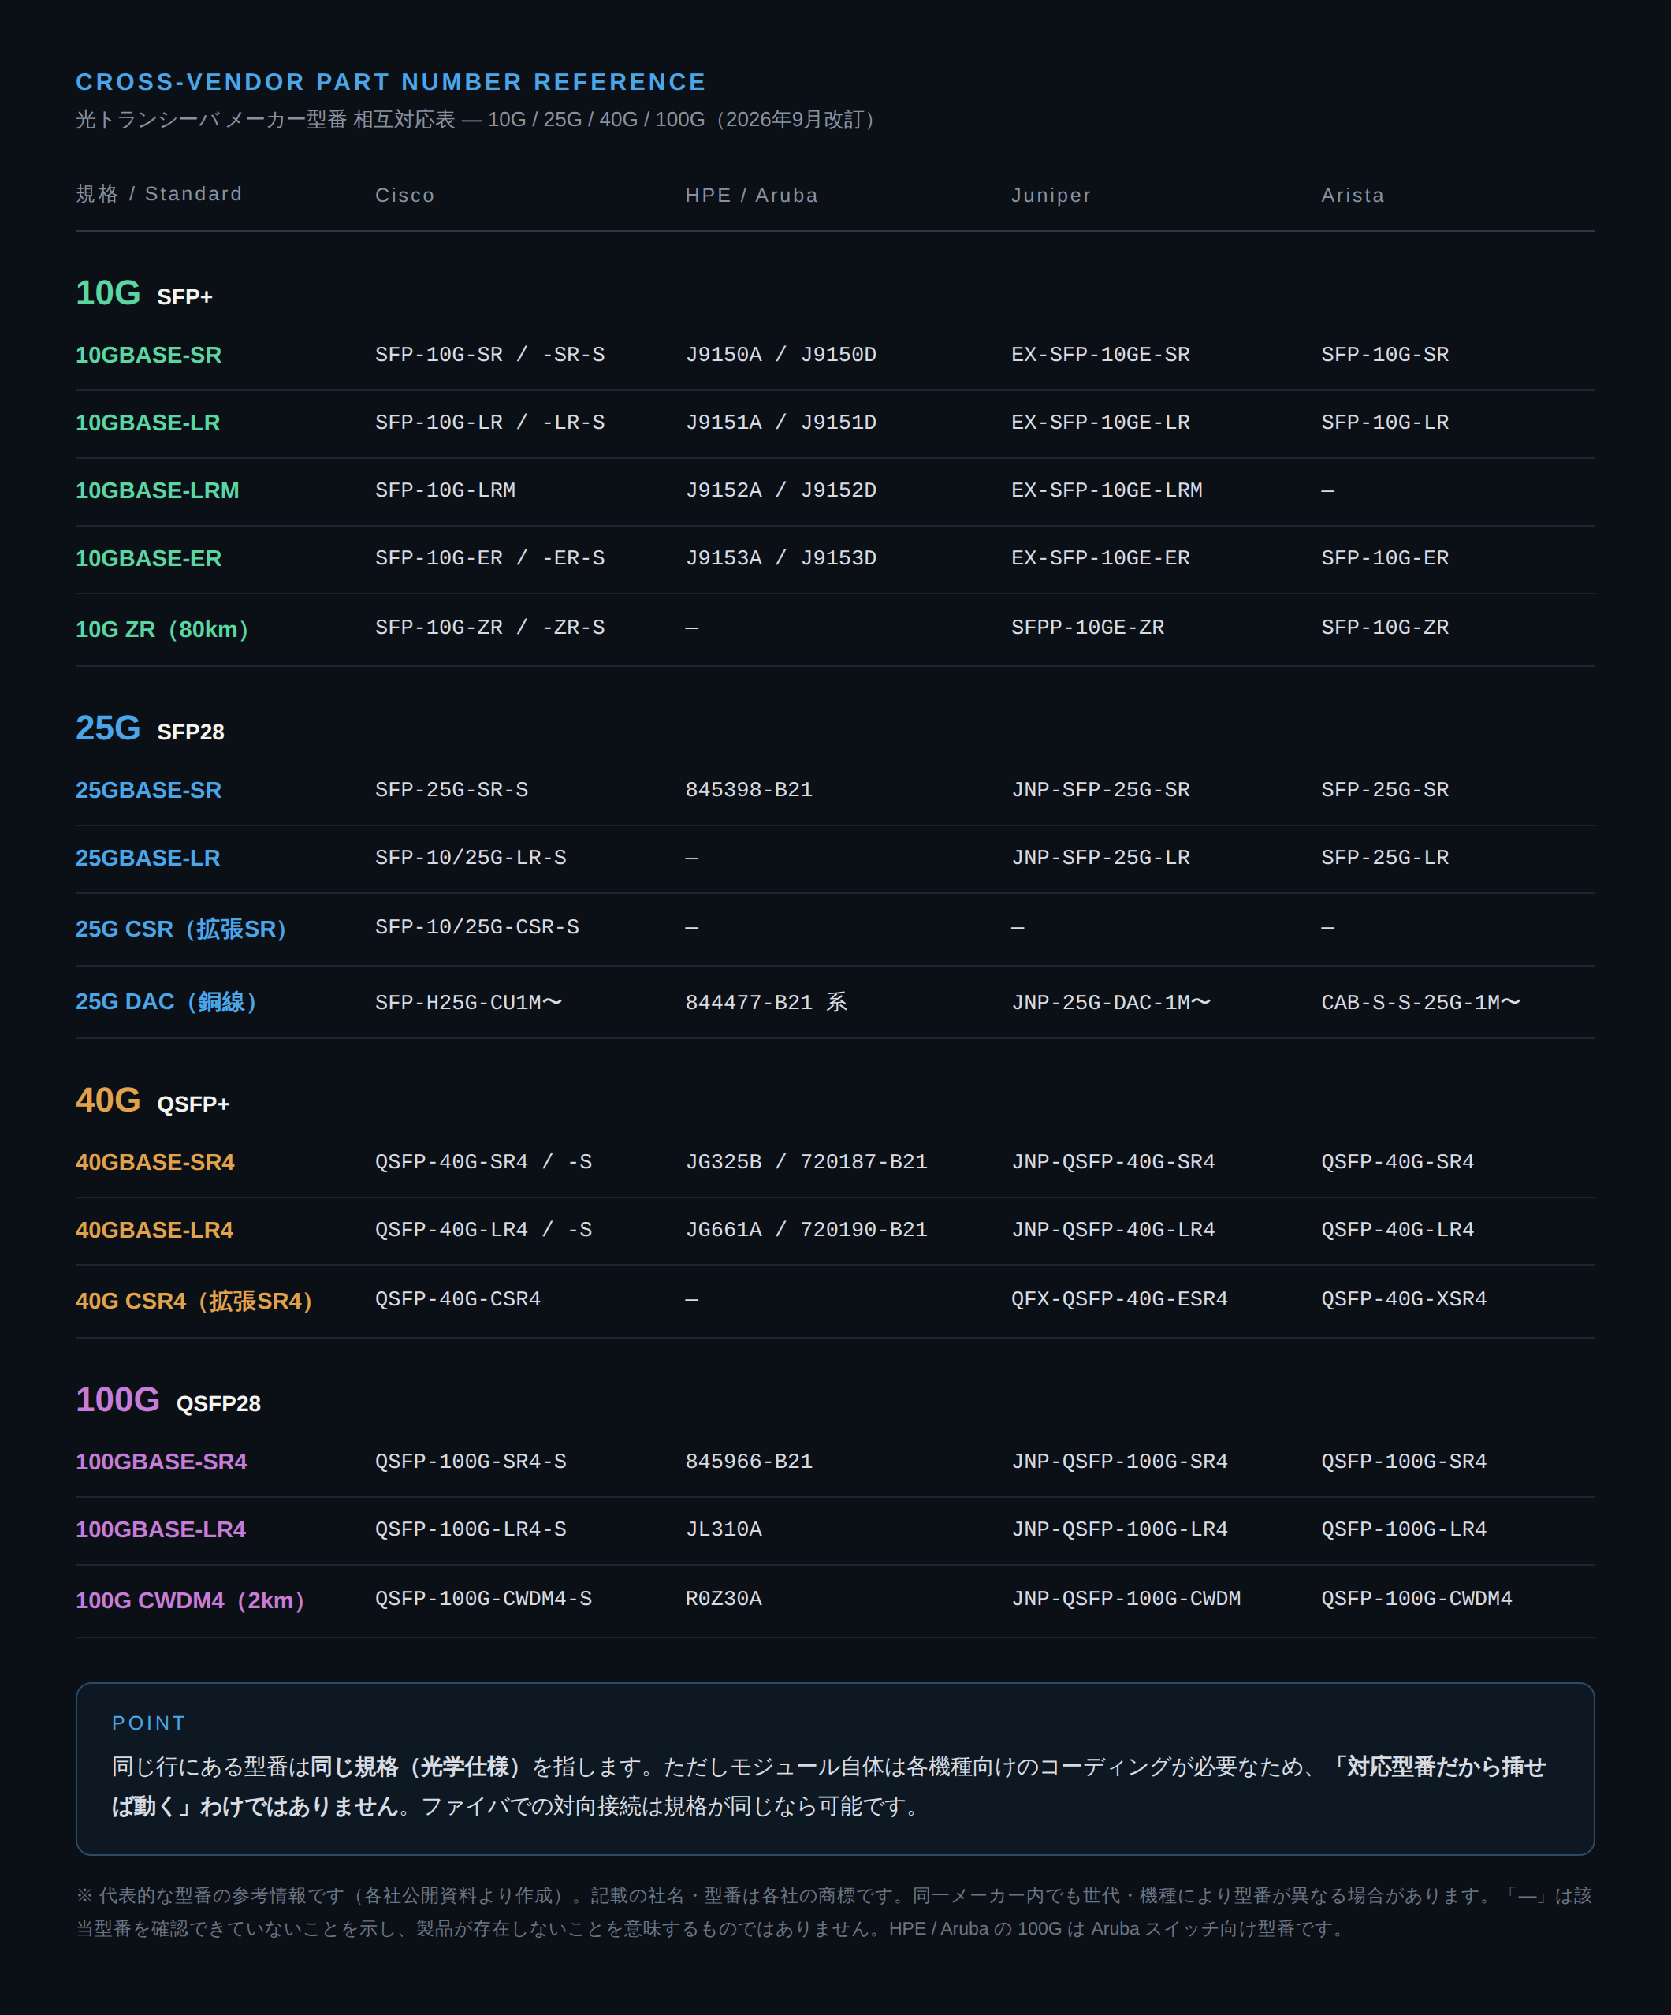The image size is (1671, 2015).
Task: Click Juniper part JNP-QSFP-40G-LR4
Action: (1113, 1230)
